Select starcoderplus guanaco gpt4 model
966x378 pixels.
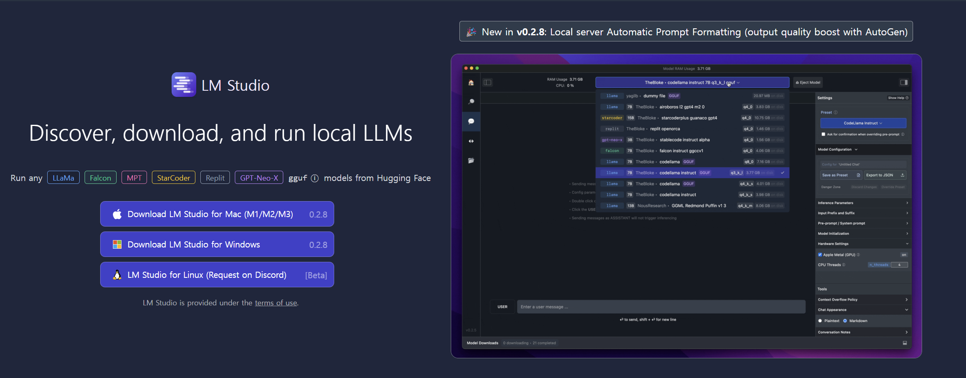692,118
